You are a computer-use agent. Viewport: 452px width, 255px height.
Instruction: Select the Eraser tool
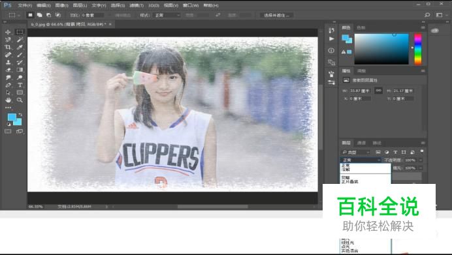click(8, 70)
